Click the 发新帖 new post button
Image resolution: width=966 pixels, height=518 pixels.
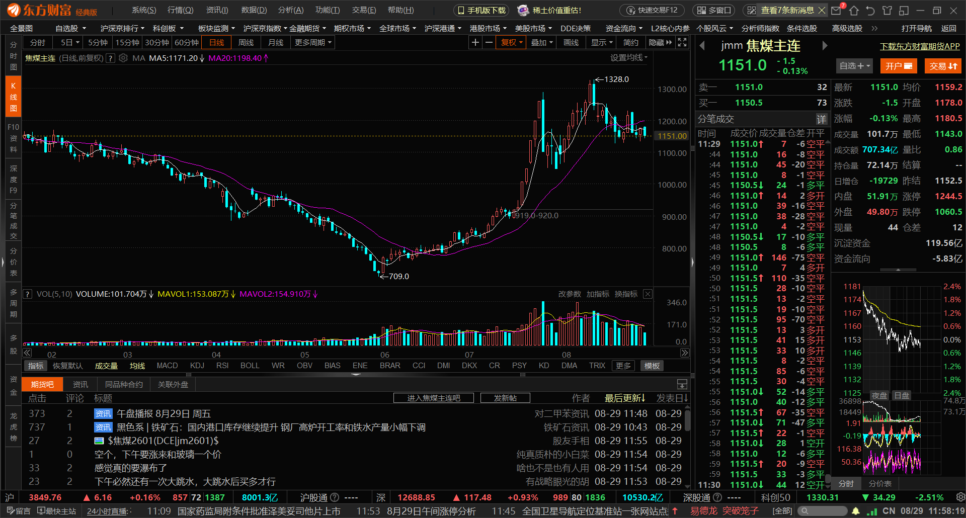point(505,398)
